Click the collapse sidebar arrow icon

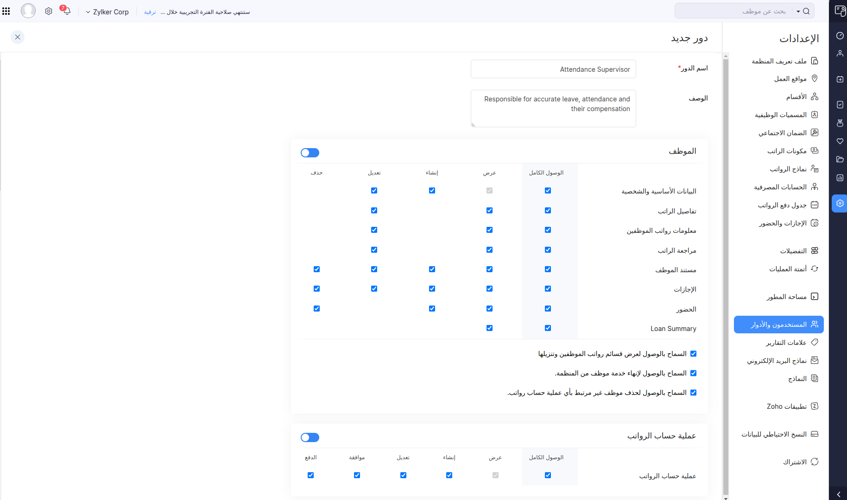[x=839, y=494]
